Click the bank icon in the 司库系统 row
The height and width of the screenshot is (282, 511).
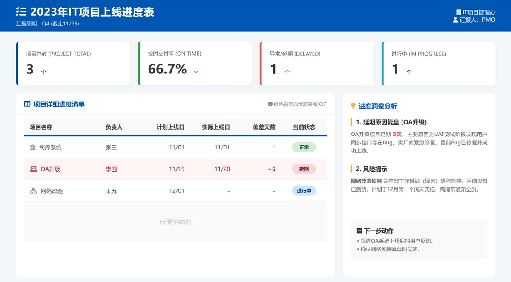[33, 147]
